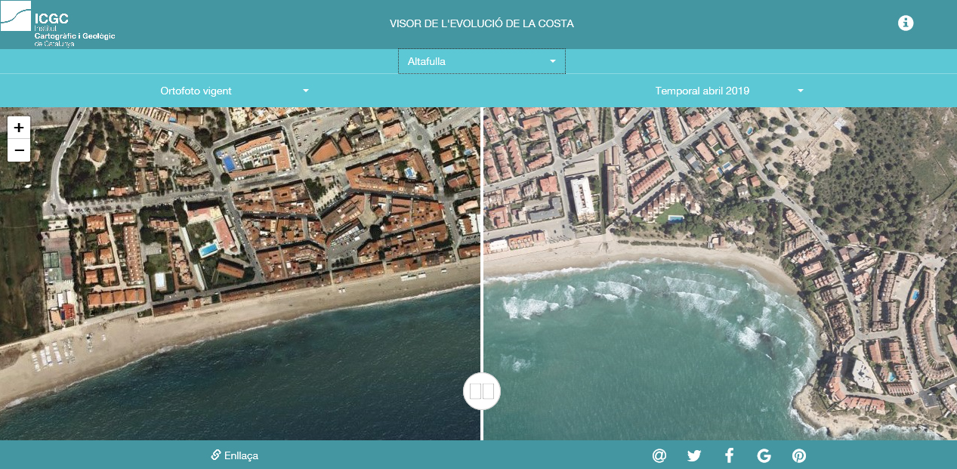Share on Facebook icon

tap(729, 455)
